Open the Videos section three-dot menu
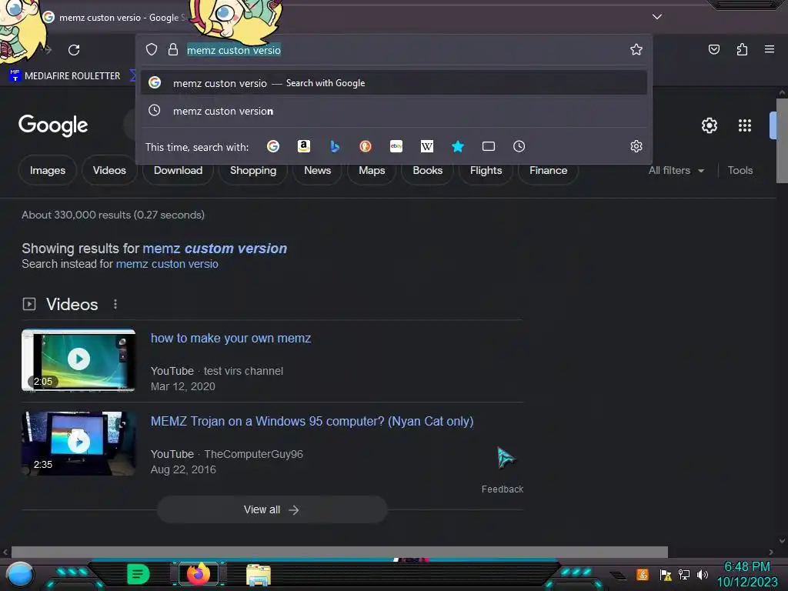This screenshot has width=788, height=591. 115,304
